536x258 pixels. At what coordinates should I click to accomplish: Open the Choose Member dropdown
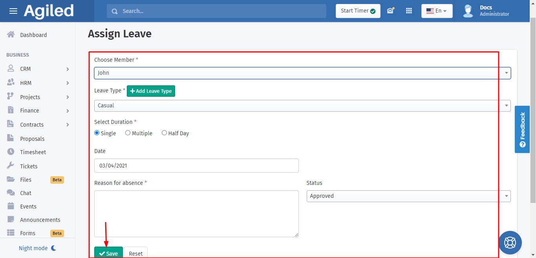click(x=302, y=73)
